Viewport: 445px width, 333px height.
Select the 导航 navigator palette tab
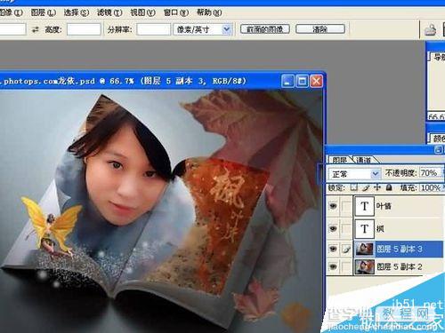click(438, 57)
